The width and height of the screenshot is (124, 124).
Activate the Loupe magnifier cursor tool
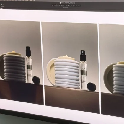click(57, 6)
